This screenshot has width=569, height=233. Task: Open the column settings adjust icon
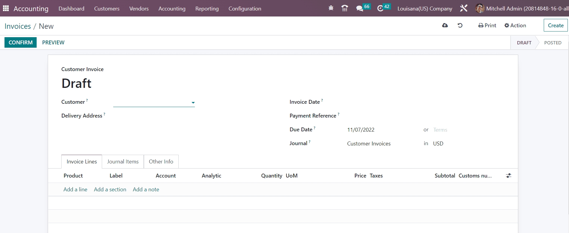[508, 176]
